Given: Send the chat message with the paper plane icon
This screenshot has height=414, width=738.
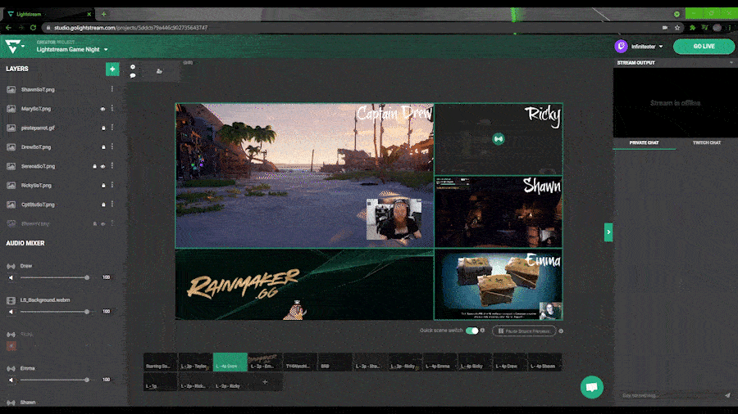Looking at the screenshot, I should click(x=727, y=395).
